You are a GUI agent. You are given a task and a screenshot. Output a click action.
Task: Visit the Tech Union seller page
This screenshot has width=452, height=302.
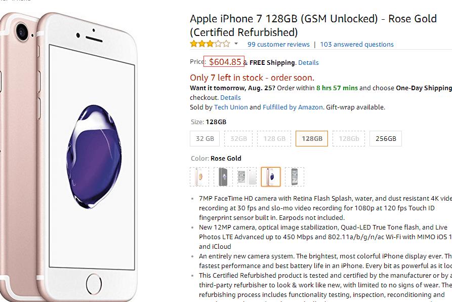pos(231,107)
